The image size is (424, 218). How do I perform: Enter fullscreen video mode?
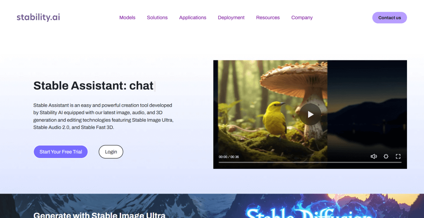(x=398, y=156)
